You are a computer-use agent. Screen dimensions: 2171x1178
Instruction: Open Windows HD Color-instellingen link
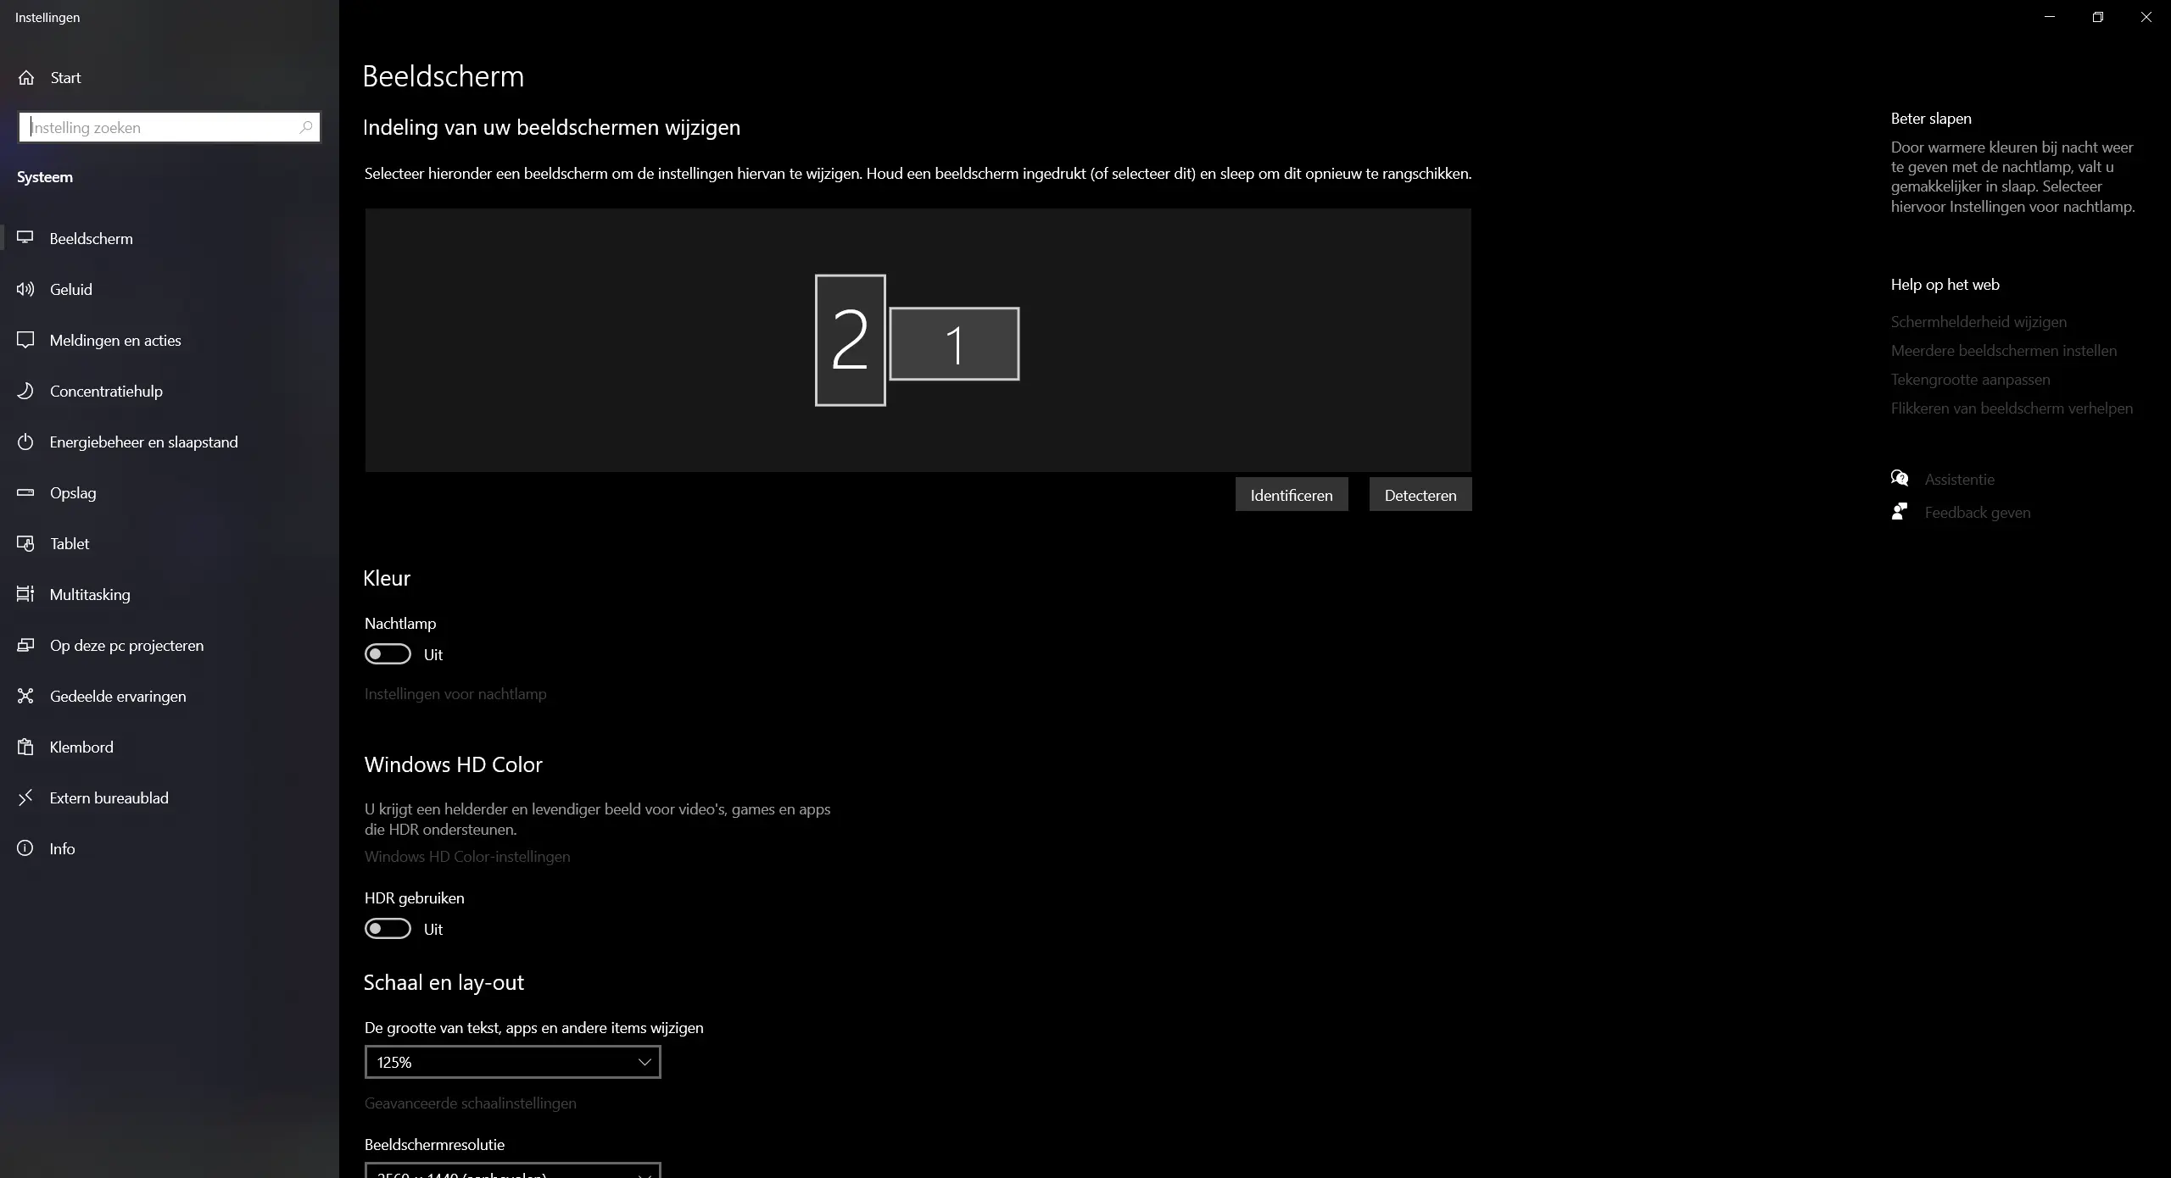pyautogui.click(x=467, y=857)
